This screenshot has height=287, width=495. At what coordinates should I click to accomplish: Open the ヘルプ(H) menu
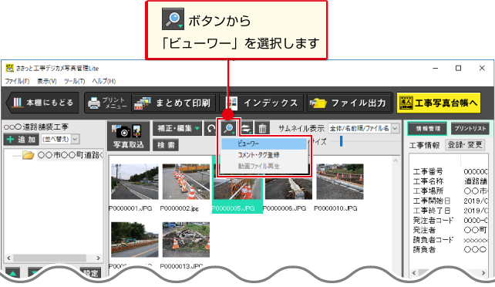click(x=104, y=81)
